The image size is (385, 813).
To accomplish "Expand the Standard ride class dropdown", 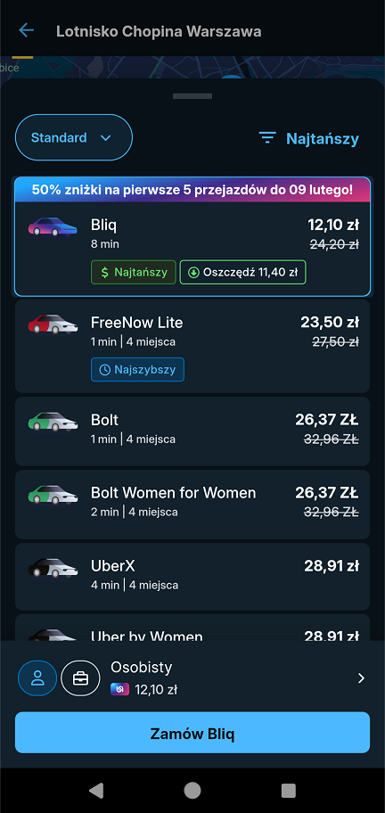I will (74, 137).
